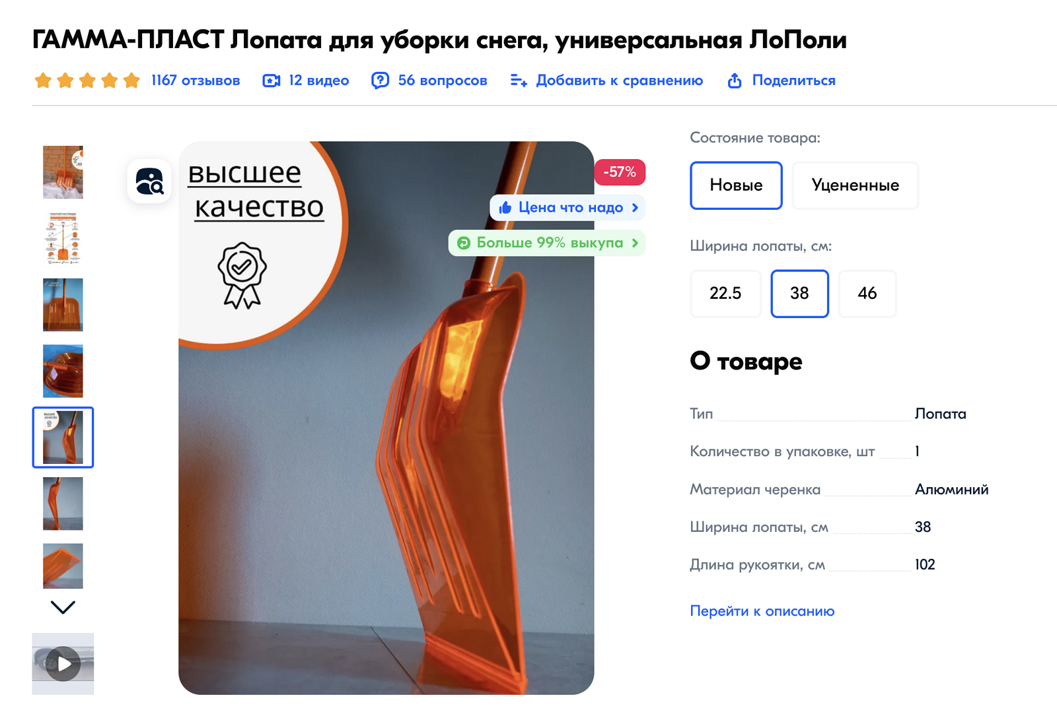
Task: Select the Новые condition option
Action: coord(736,185)
